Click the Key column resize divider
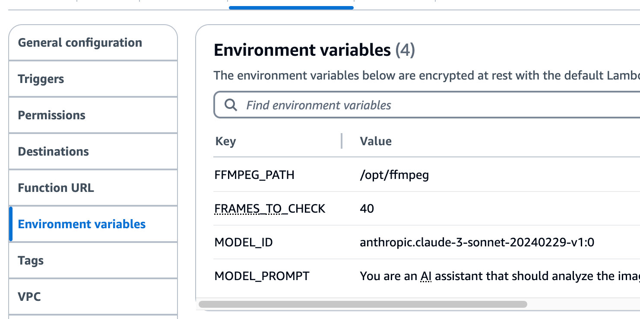Image resolution: width=640 pixels, height=319 pixels. tap(342, 141)
